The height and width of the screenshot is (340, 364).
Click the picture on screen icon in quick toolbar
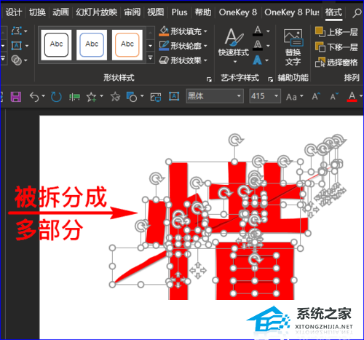(156, 97)
